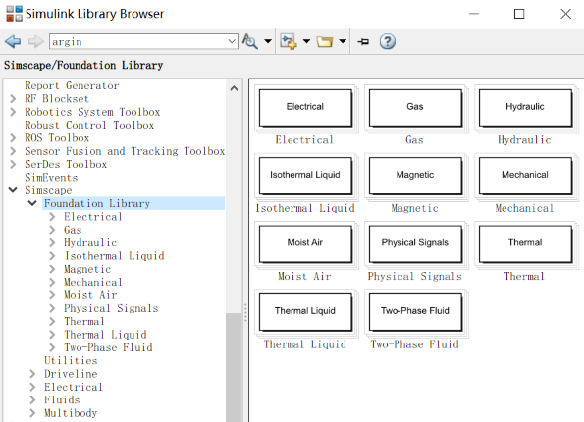Expand the Multibody tree node

pyautogui.click(x=32, y=413)
